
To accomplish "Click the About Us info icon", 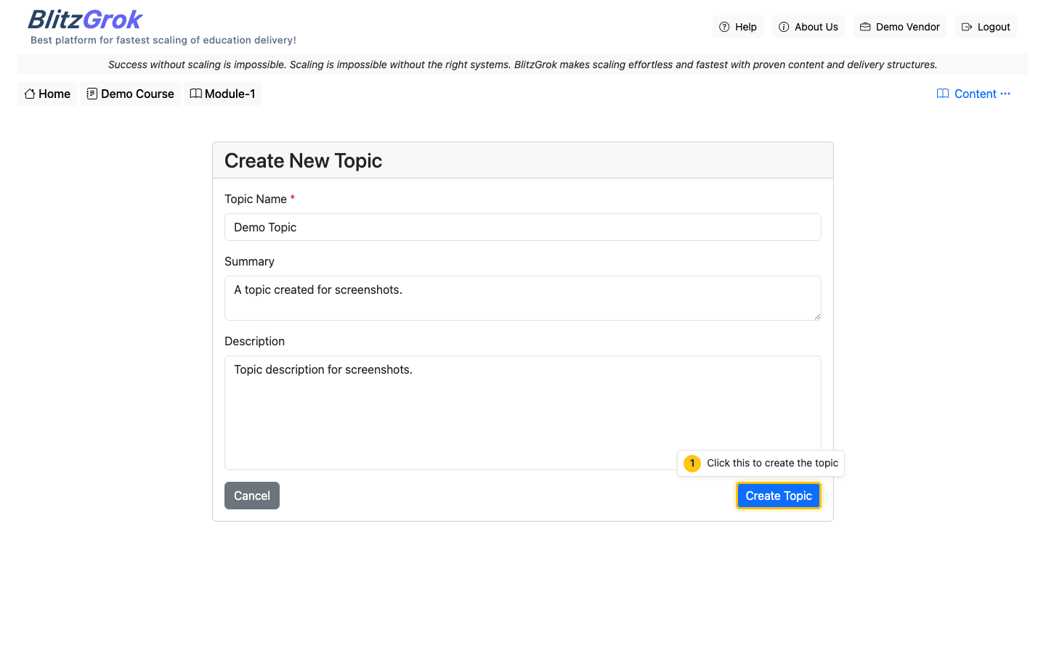I will point(784,26).
